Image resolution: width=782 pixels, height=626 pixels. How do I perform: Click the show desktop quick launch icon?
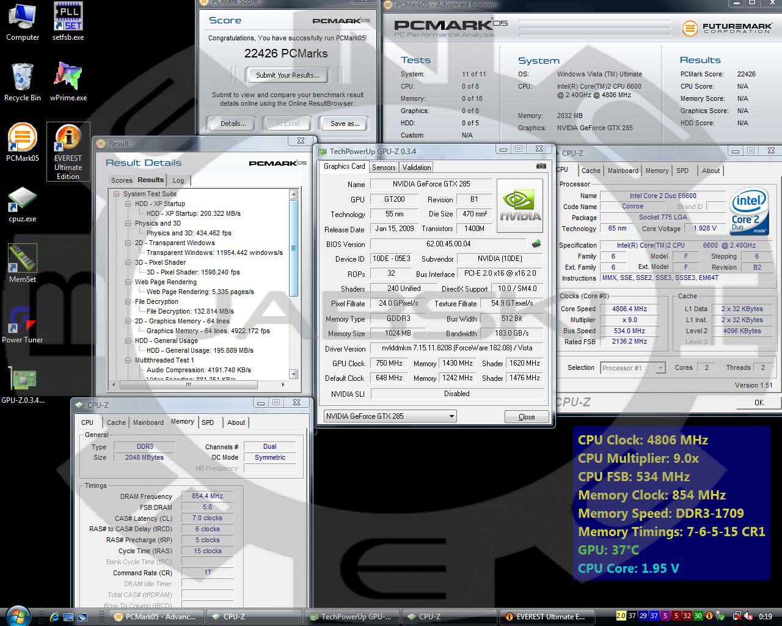(68, 617)
